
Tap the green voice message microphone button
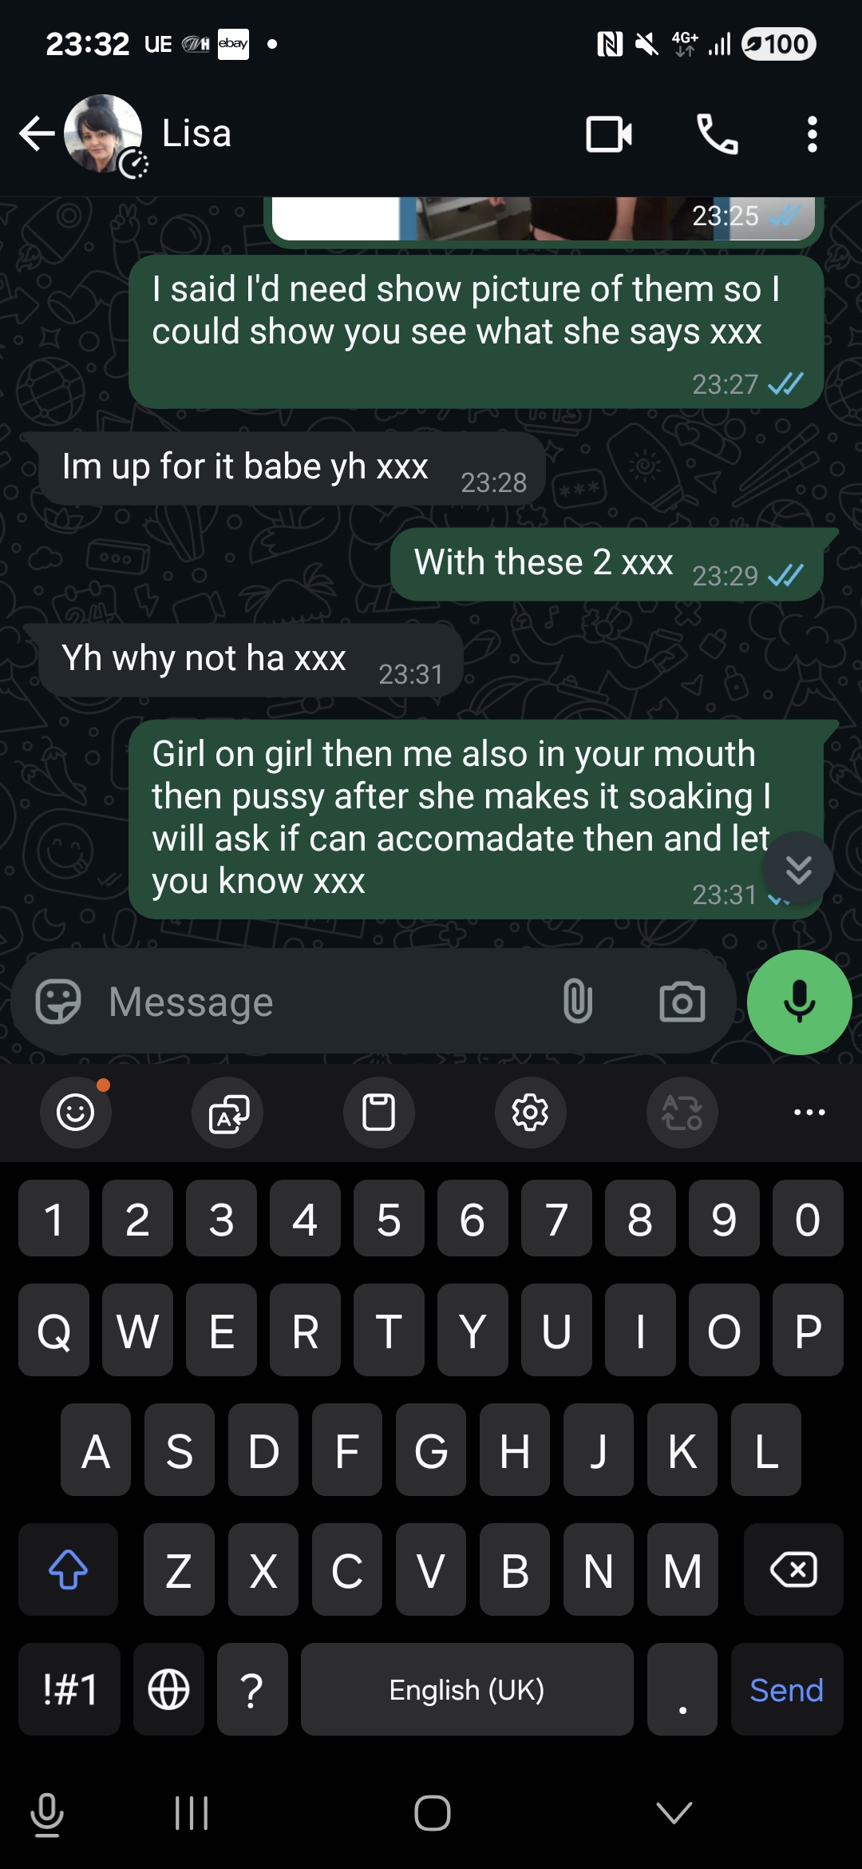coord(799,1002)
